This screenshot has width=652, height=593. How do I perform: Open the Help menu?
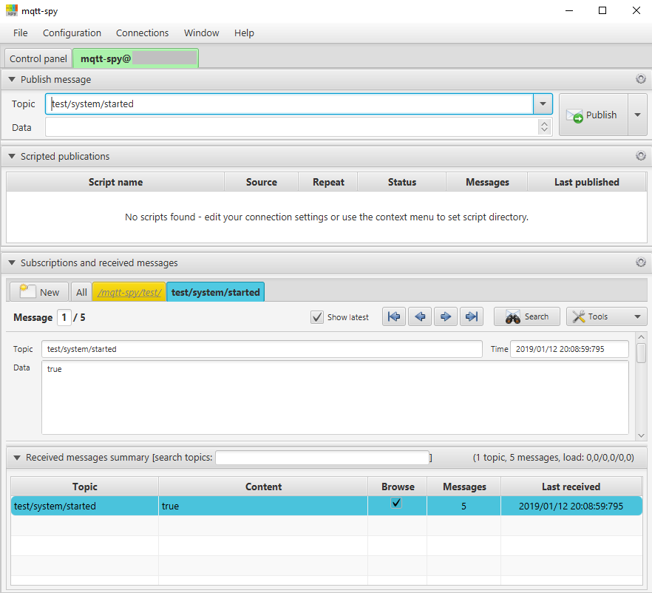(x=244, y=33)
